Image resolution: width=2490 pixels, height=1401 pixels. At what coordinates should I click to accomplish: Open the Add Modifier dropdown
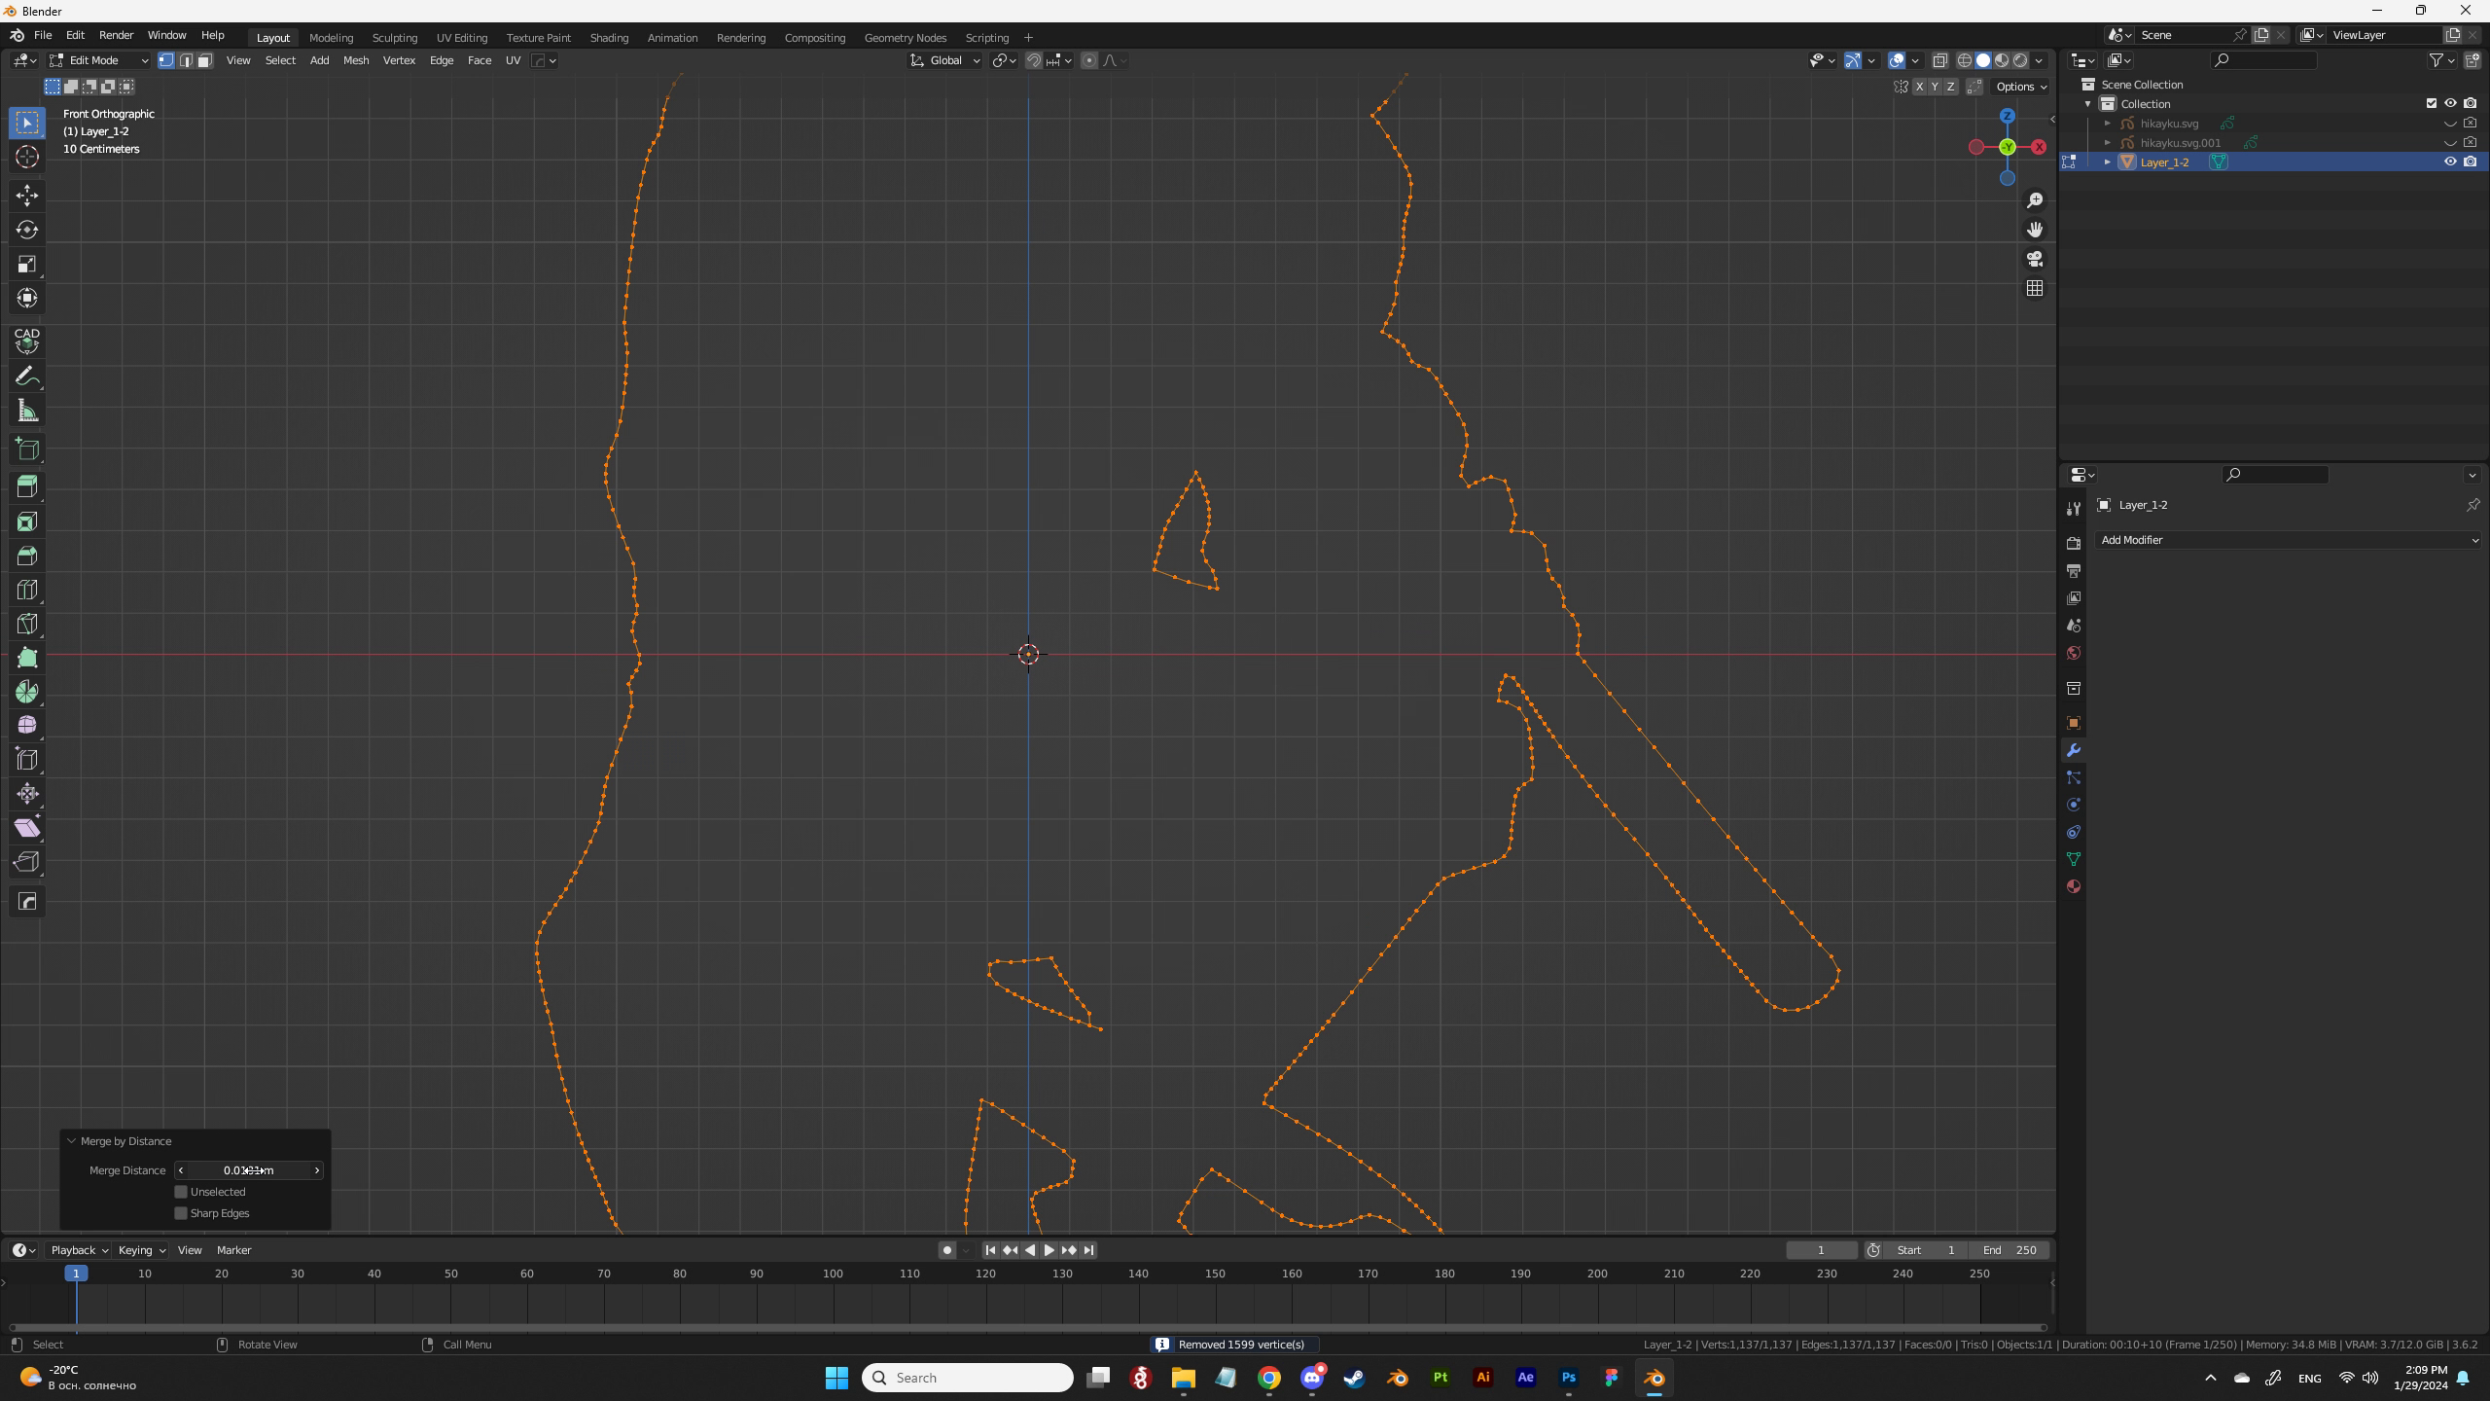coord(2288,540)
